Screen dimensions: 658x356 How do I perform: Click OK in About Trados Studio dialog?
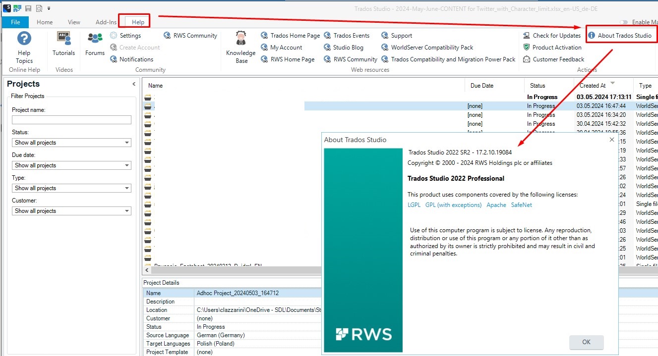tap(587, 342)
